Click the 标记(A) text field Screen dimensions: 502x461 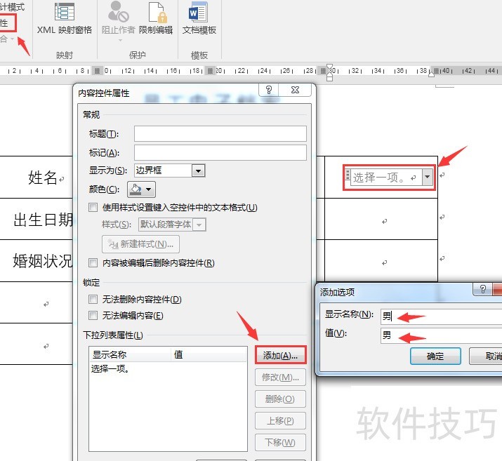(x=220, y=152)
